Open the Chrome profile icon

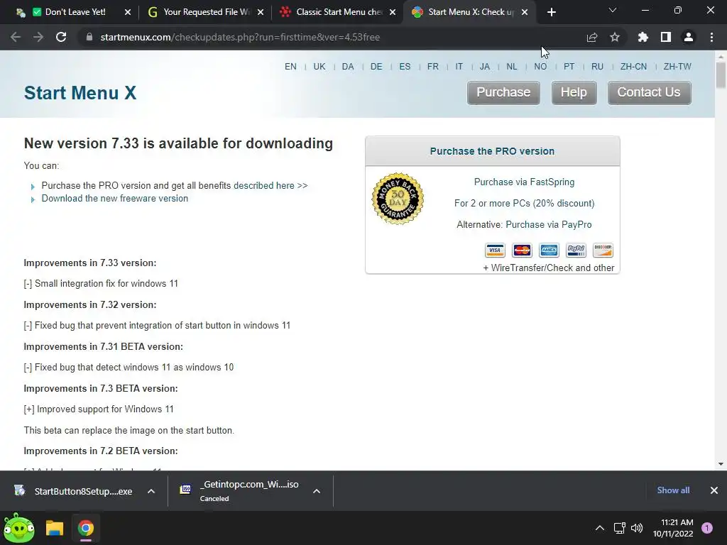(x=689, y=37)
